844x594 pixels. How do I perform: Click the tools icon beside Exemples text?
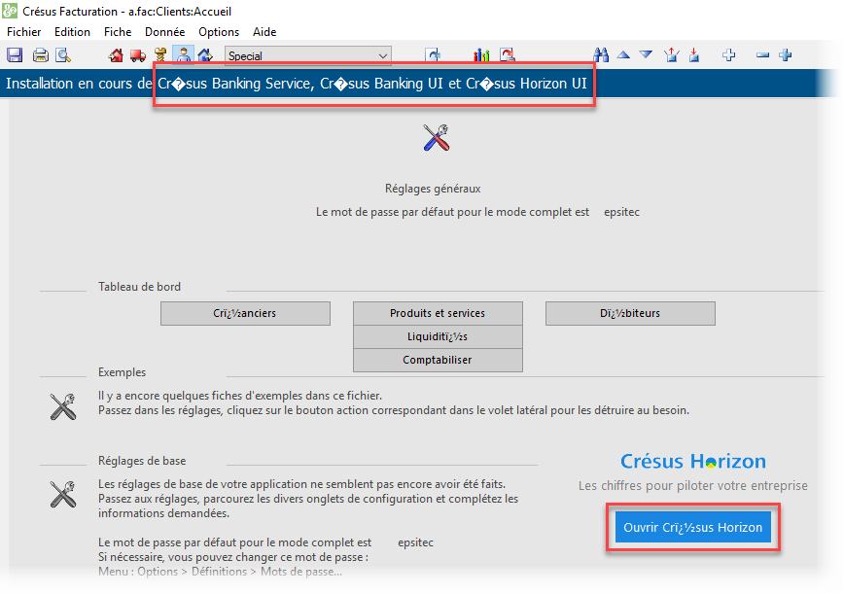pyautogui.click(x=63, y=406)
